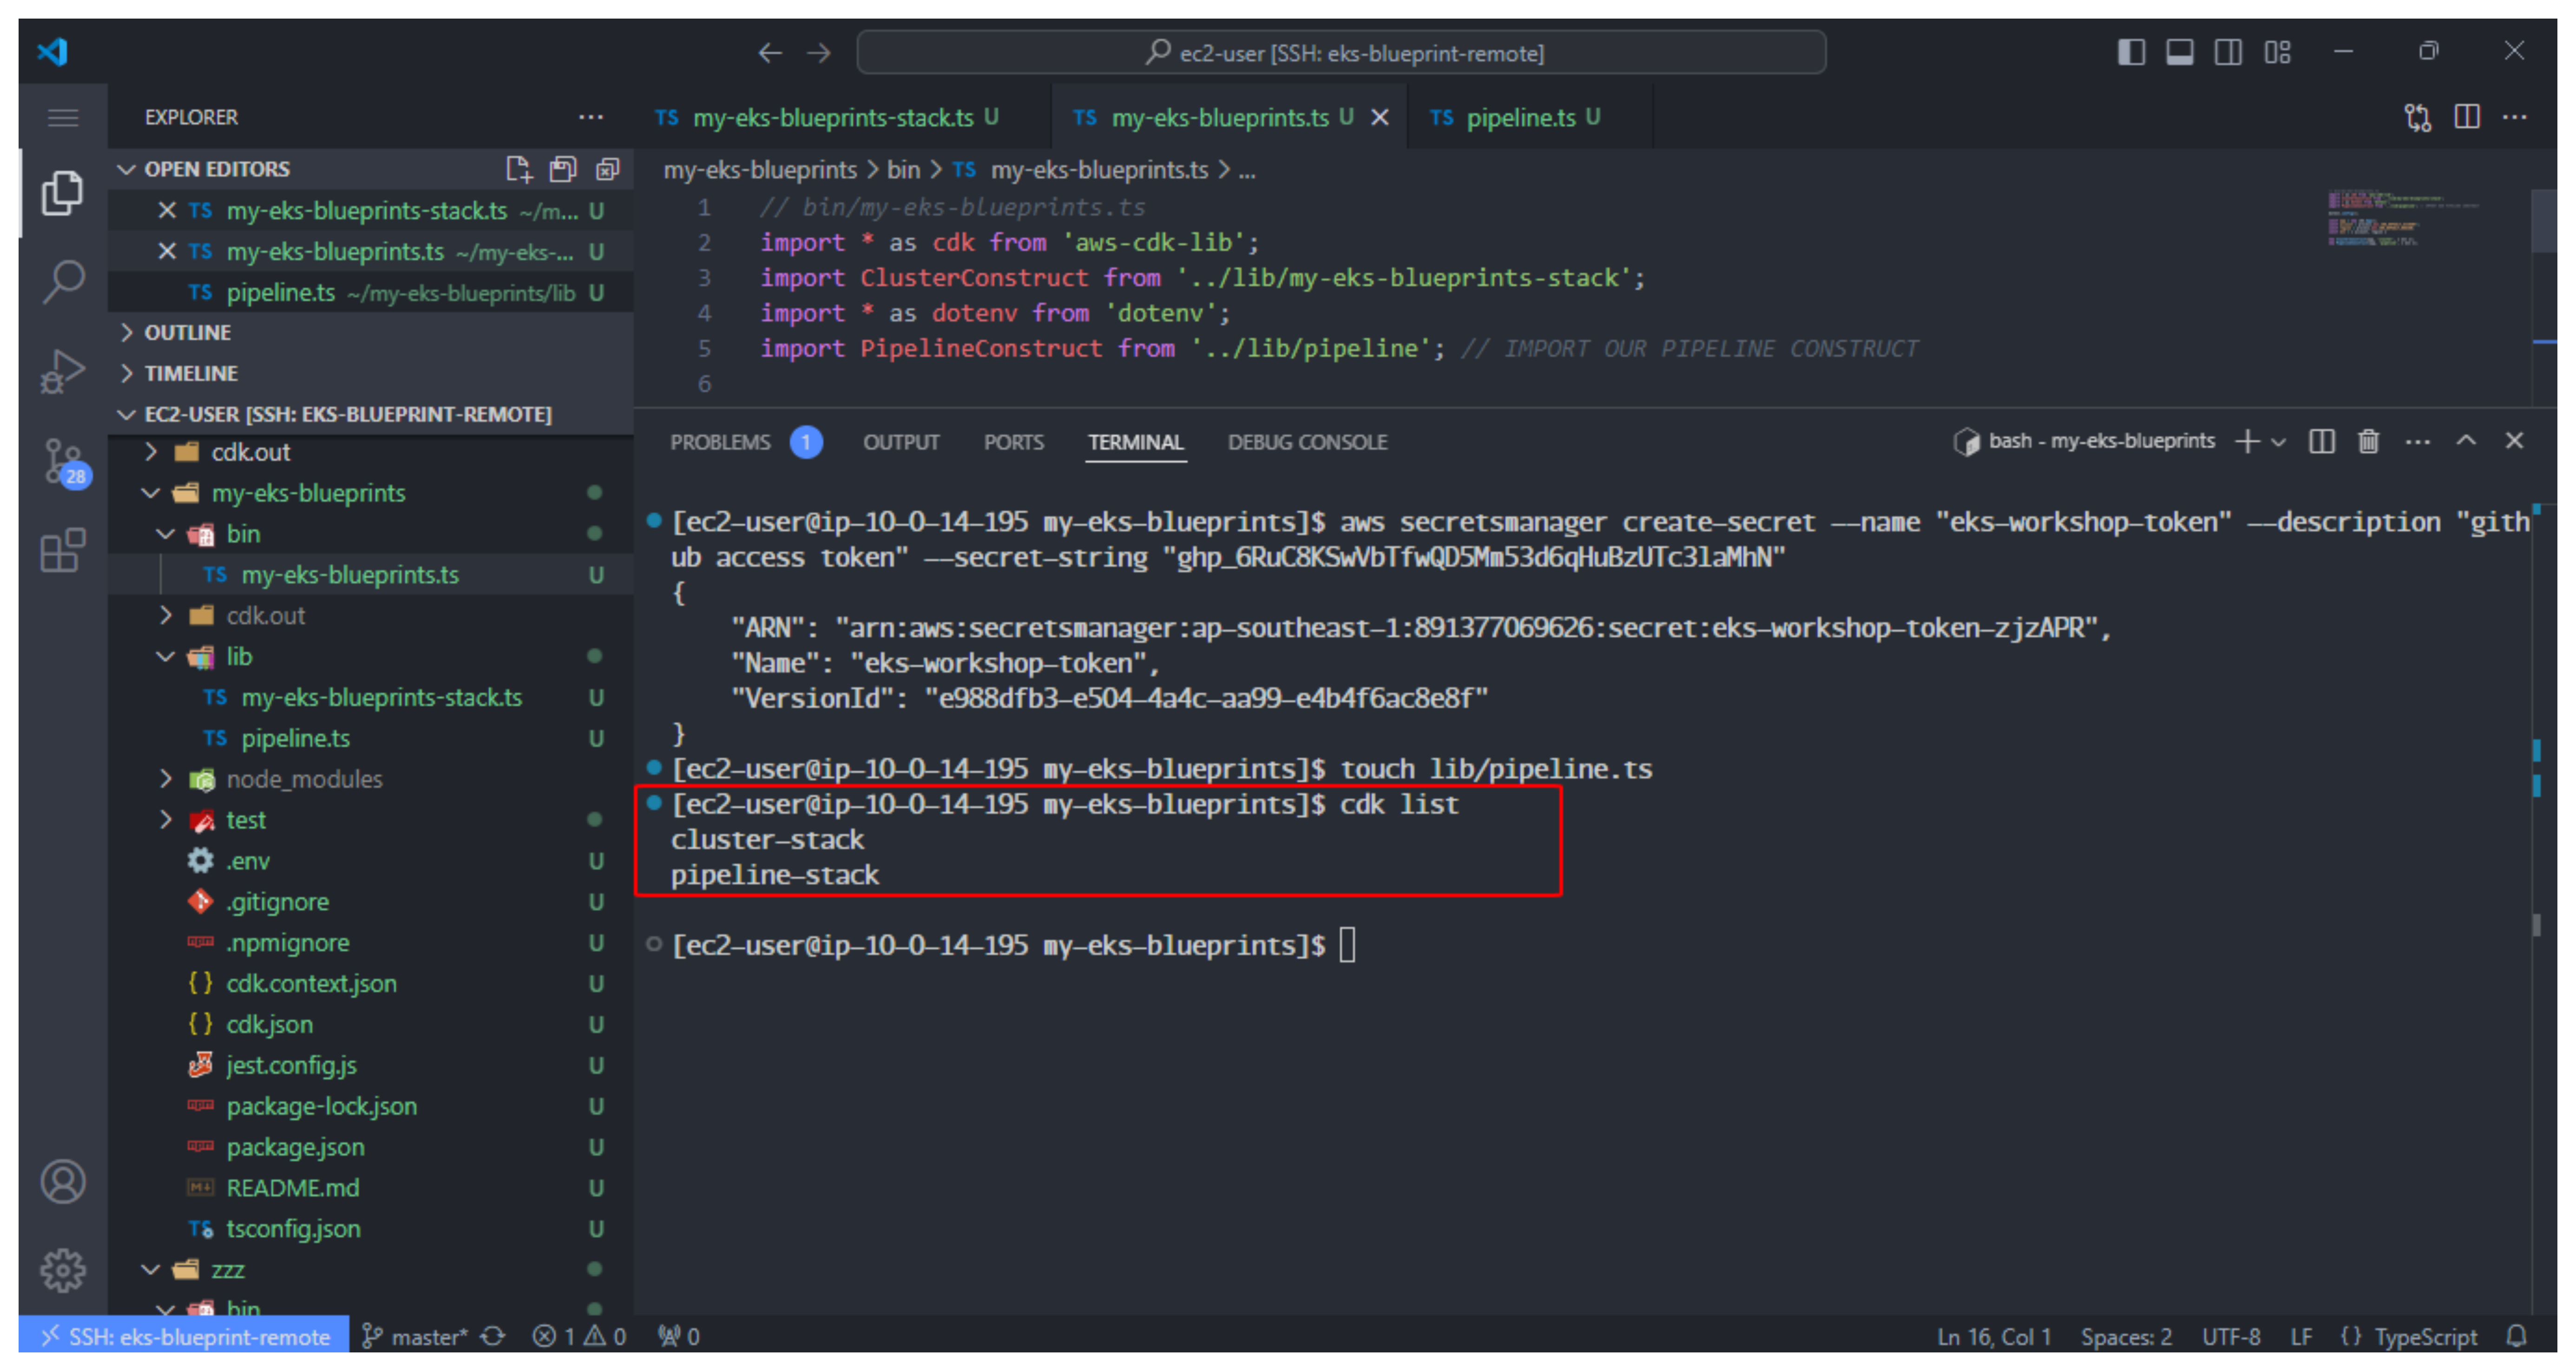
Task: Open the hamburger application menu
Action: point(63,118)
